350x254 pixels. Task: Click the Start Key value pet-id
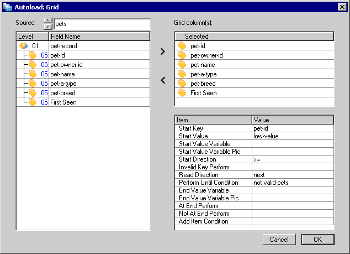pos(293,128)
